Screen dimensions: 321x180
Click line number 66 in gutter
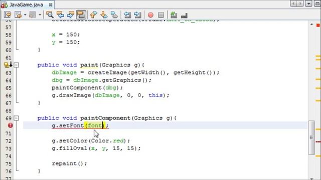click(8, 95)
